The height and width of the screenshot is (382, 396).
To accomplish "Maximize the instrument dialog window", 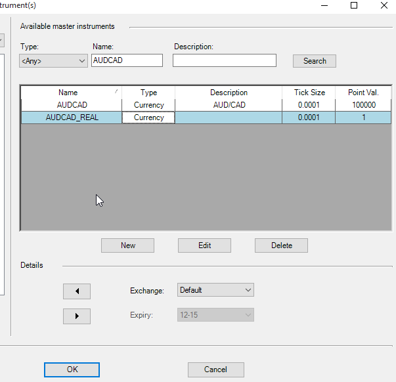I will click(354, 5).
